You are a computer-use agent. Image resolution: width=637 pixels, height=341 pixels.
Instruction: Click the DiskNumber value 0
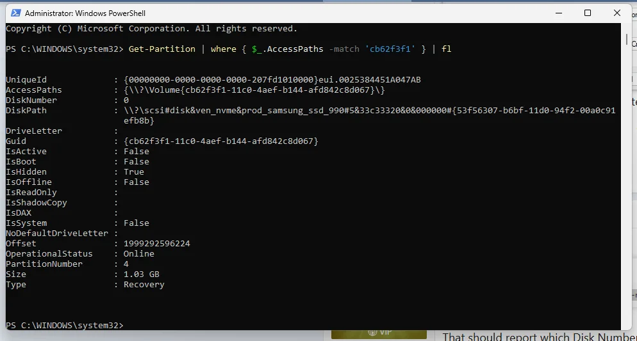tap(126, 100)
